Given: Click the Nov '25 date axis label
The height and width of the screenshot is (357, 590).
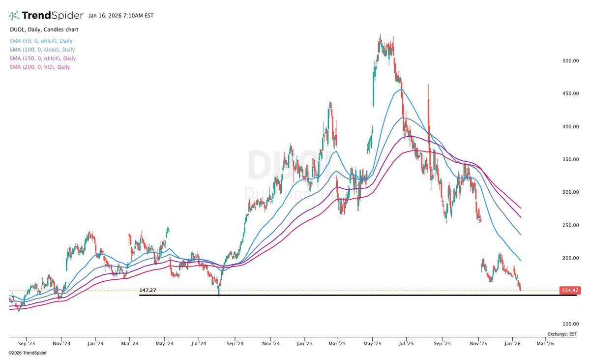Looking at the screenshot, I should coord(478,344).
